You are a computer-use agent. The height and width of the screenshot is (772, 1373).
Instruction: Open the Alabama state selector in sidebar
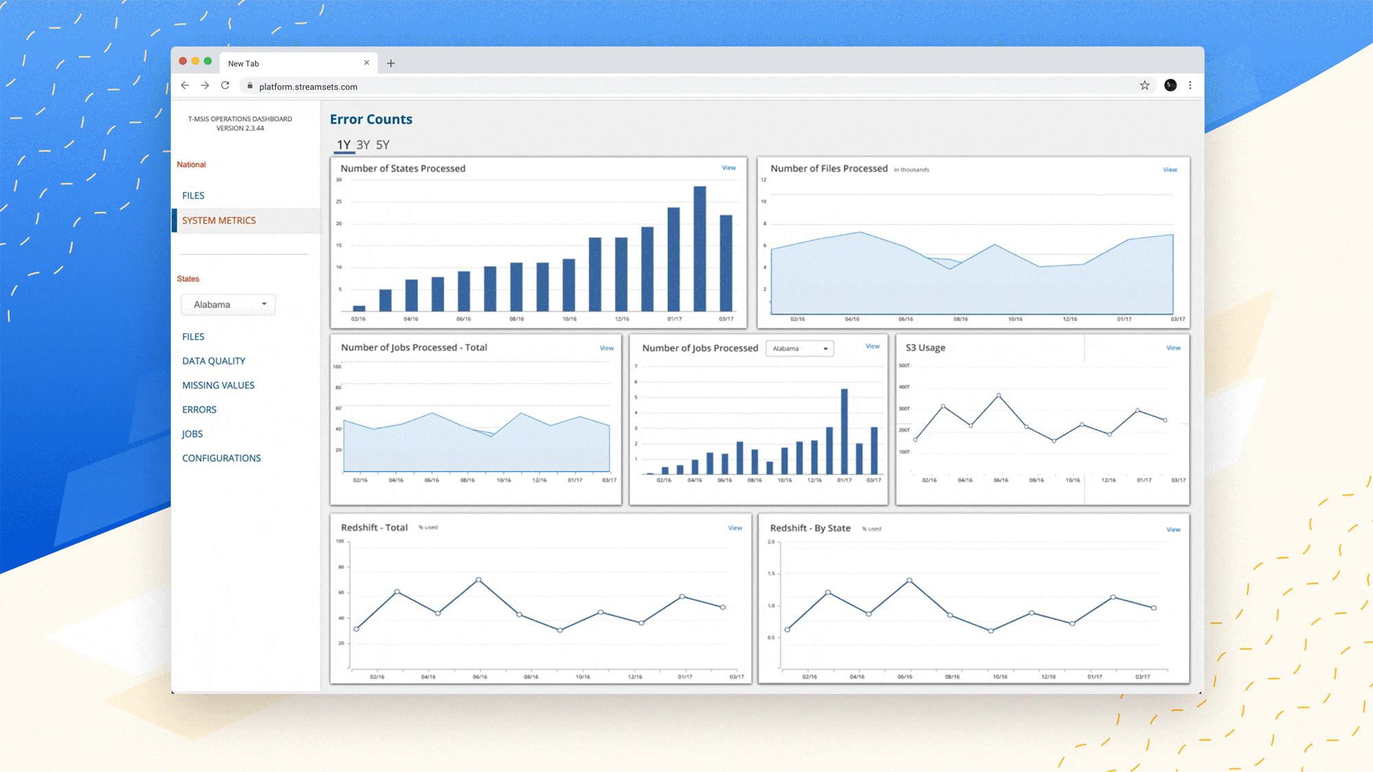[228, 304]
